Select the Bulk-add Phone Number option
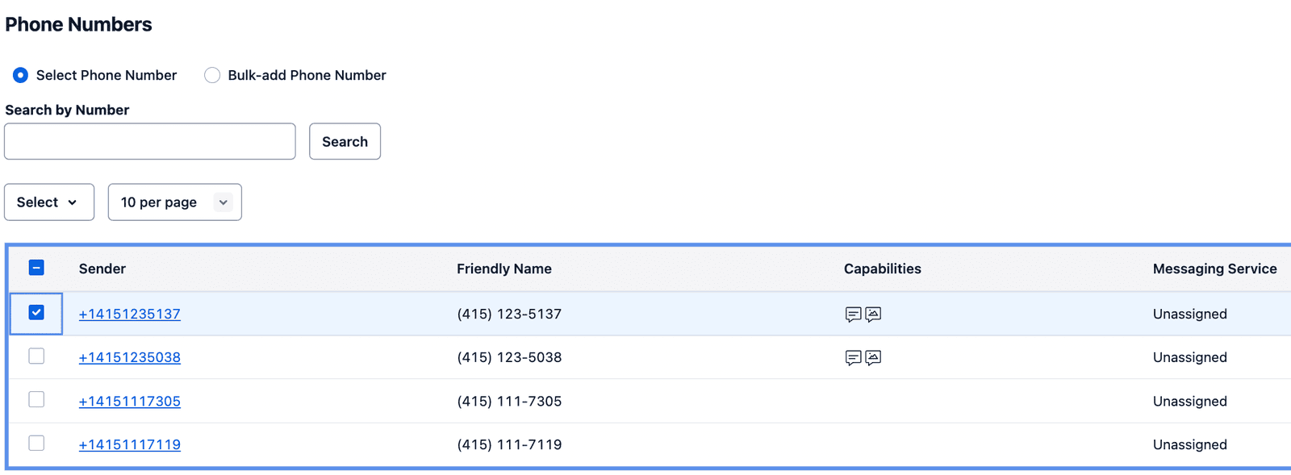 212,75
